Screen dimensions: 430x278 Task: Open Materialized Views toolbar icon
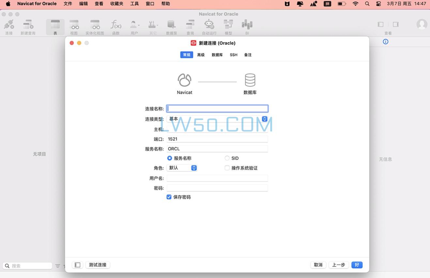click(95, 25)
